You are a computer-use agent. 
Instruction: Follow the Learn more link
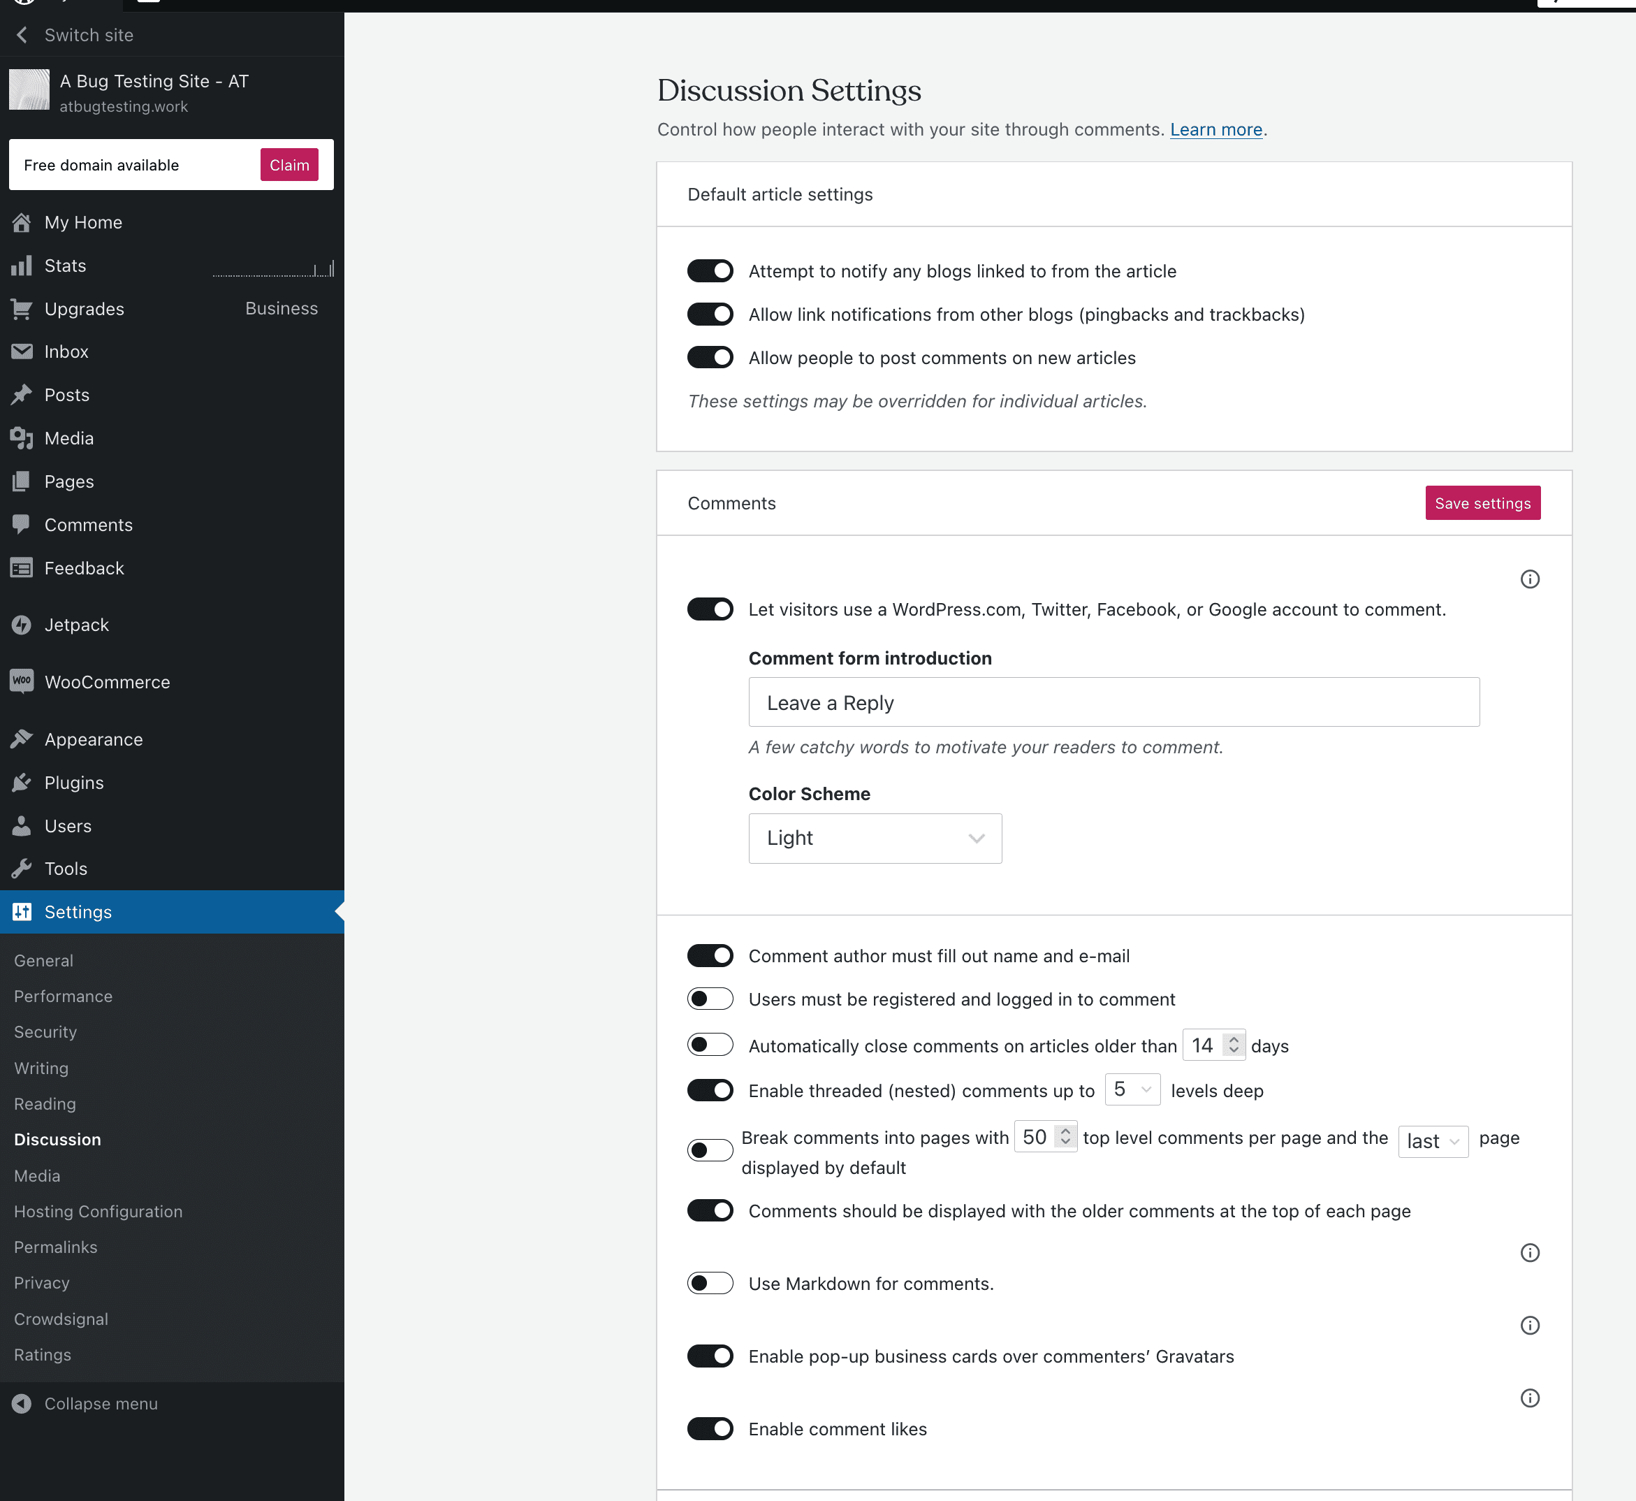click(x=1215, y=129)
